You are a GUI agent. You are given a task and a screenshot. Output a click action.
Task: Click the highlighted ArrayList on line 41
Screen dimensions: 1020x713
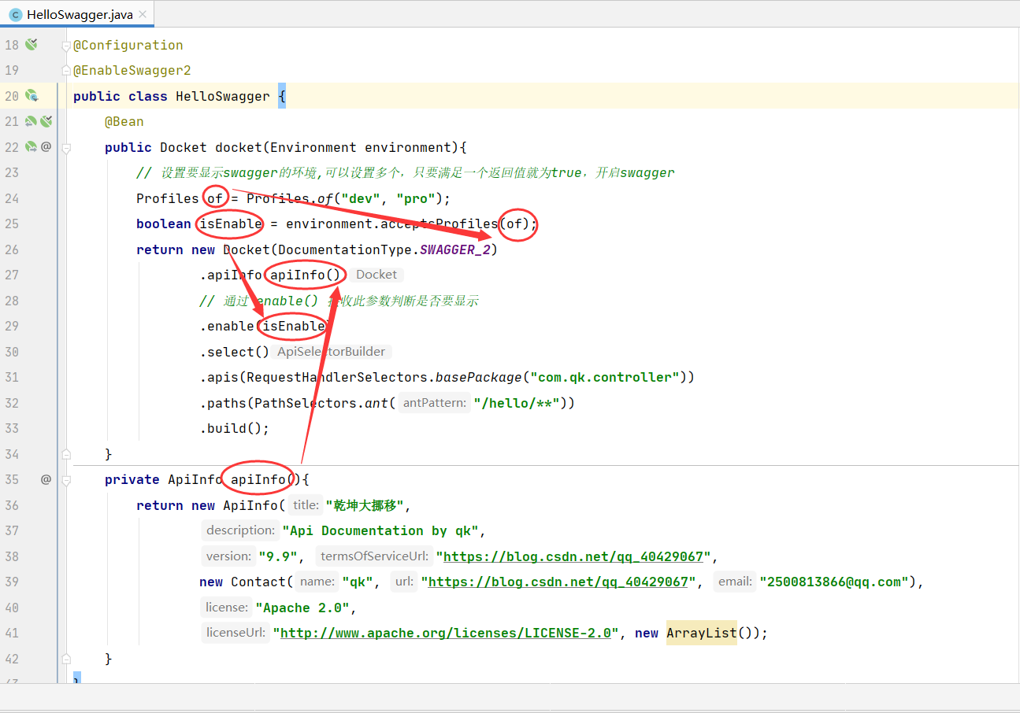point(702,633)
